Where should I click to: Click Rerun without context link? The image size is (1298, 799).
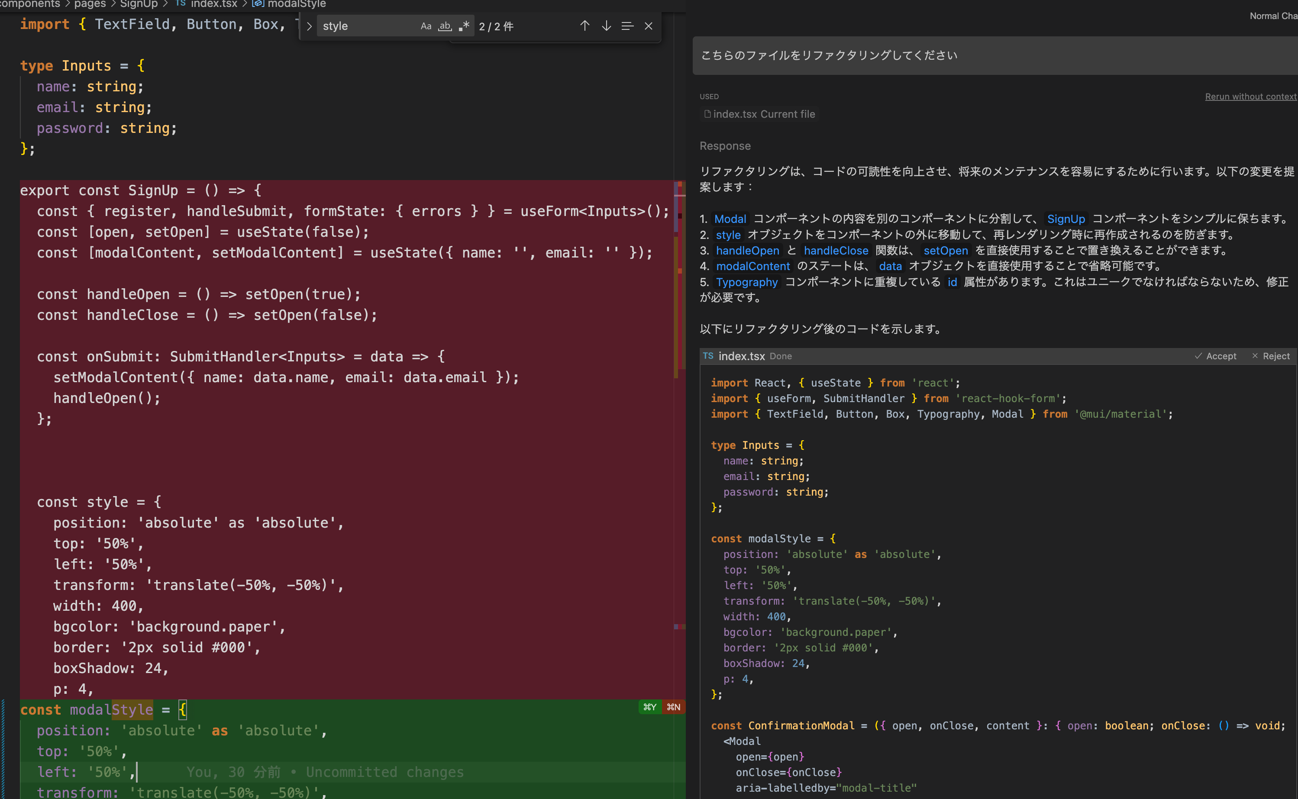tap(1250, 96)
